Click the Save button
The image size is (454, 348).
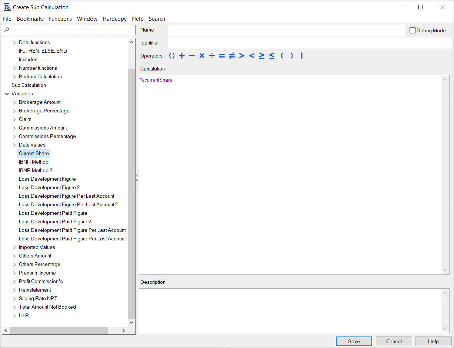click(x=354, y=341)
